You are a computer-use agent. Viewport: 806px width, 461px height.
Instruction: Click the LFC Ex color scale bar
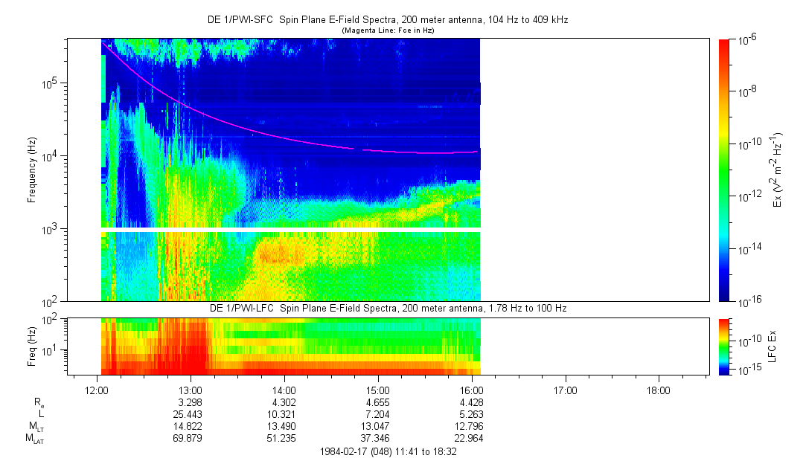point(725,346)
